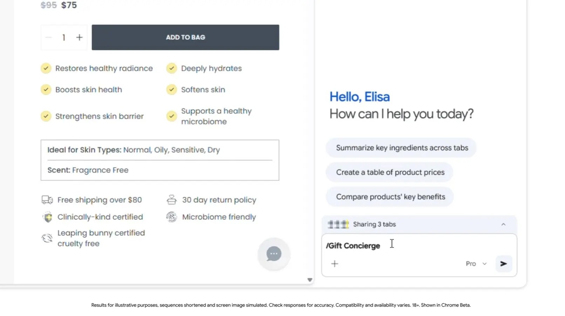This screenshot has height=316, width=565.
Task: Click the Leaping bunny certified icon
Action: 47,238
